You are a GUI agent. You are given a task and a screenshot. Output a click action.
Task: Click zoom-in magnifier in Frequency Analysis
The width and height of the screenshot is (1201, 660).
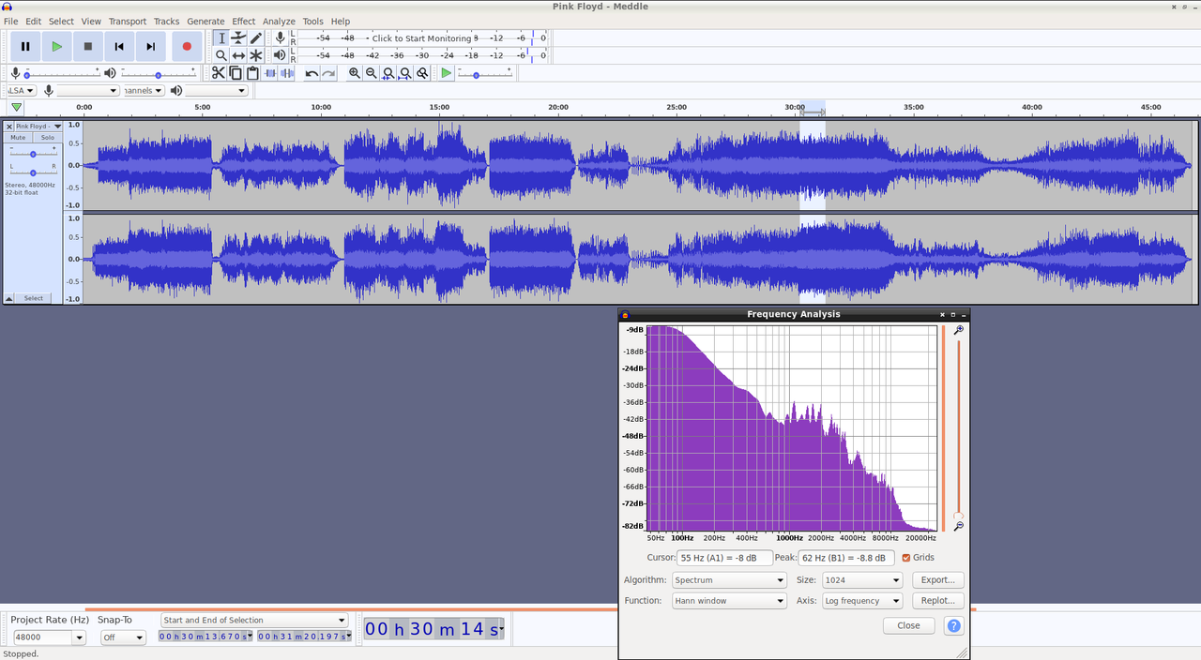(x=958, y=330)
